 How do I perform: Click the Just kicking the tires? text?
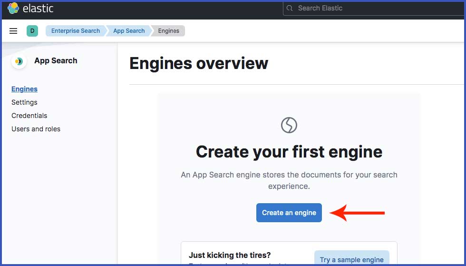coord(230,255)
